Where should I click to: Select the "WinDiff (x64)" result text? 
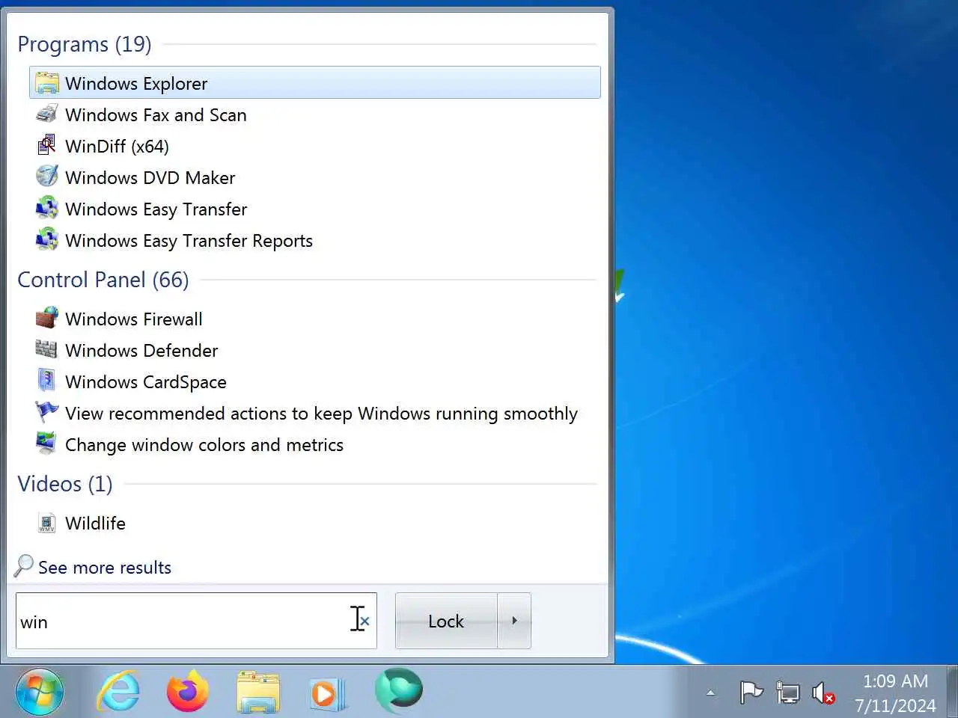pos(117,146)
